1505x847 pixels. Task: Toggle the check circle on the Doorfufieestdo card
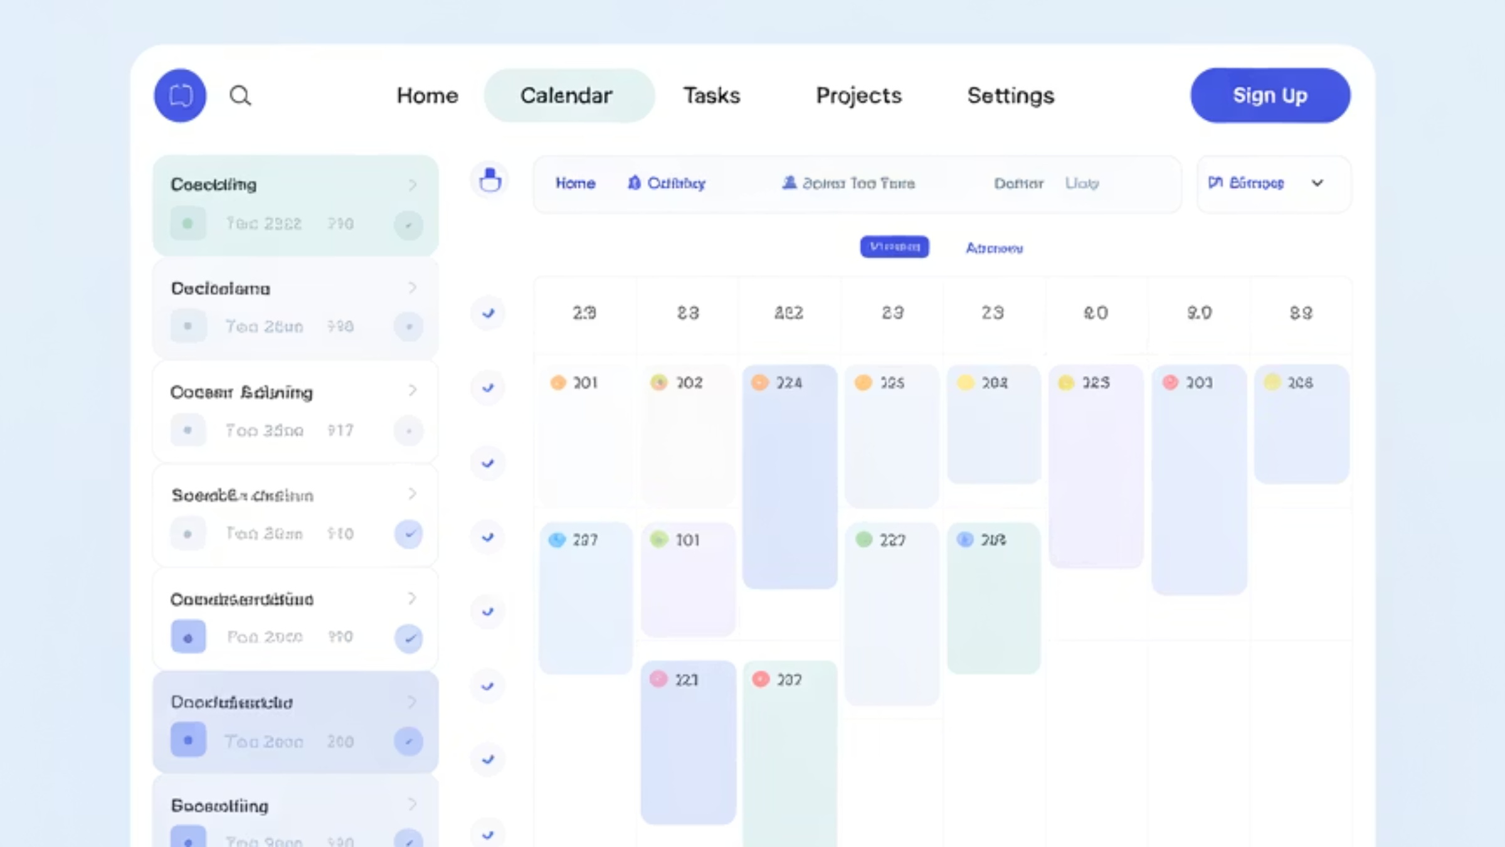408,742
